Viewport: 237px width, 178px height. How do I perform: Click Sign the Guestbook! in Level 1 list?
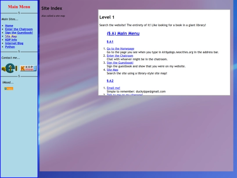click(x=120, y=63)
